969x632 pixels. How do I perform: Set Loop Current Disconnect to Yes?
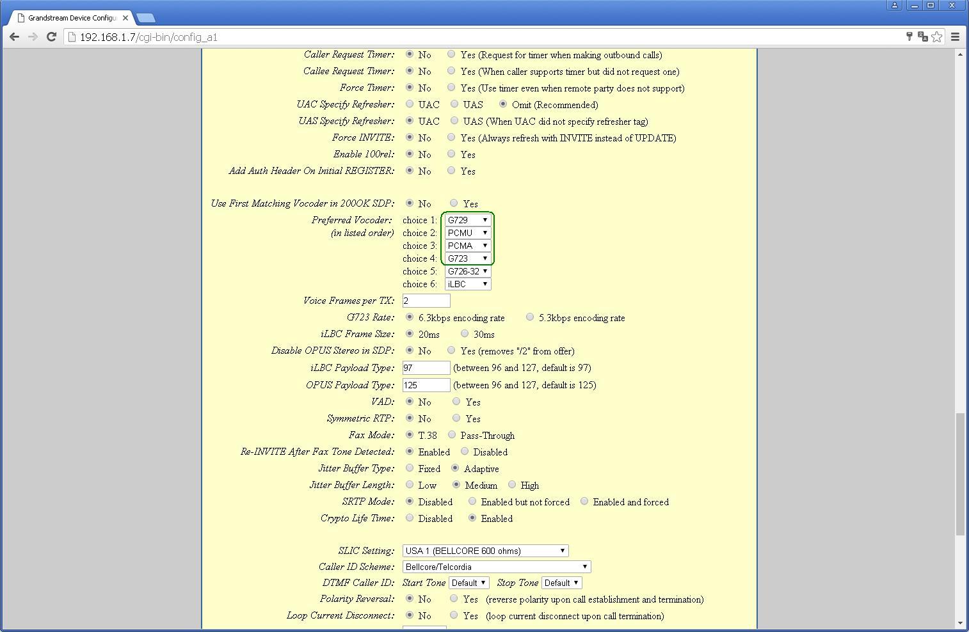[454, 615]
